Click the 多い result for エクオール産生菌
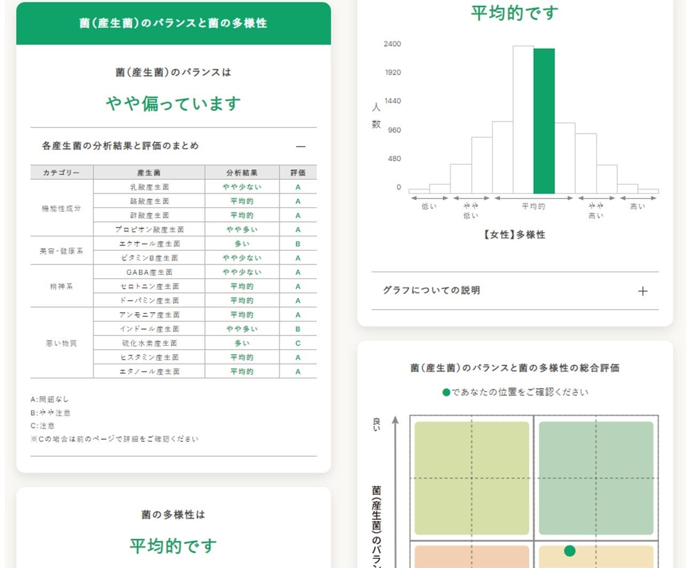 coord(242,244)
